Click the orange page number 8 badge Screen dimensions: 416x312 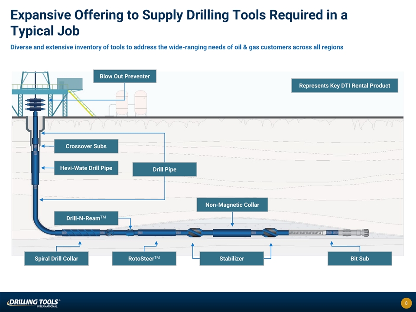(x=406, y=303)
